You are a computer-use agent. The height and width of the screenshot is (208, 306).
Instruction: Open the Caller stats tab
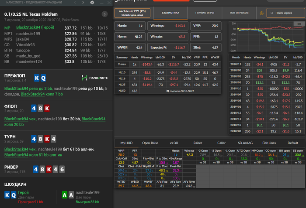click(x=221, y=143)
